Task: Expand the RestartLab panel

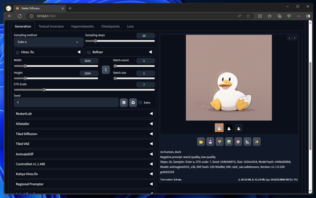Action: (x=84, y=114)
